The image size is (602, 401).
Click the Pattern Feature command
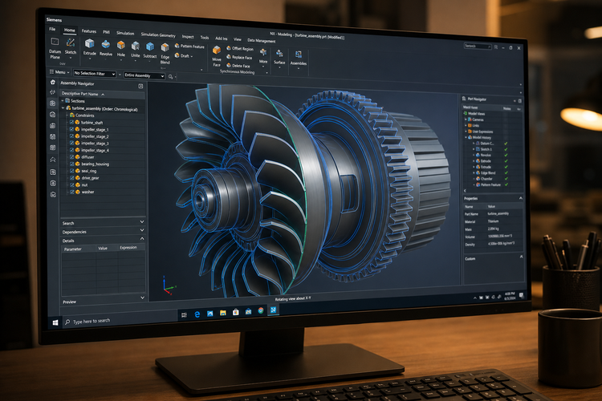[189, 46]
